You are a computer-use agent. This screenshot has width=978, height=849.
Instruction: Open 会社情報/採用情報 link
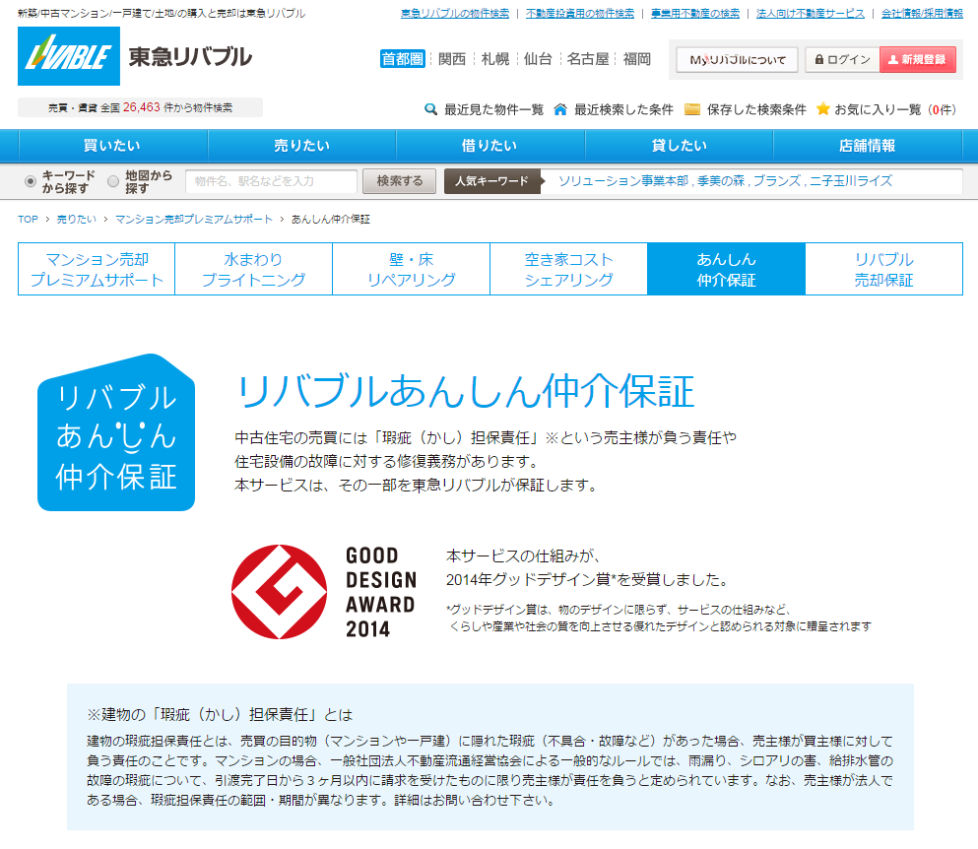point(922,13)
